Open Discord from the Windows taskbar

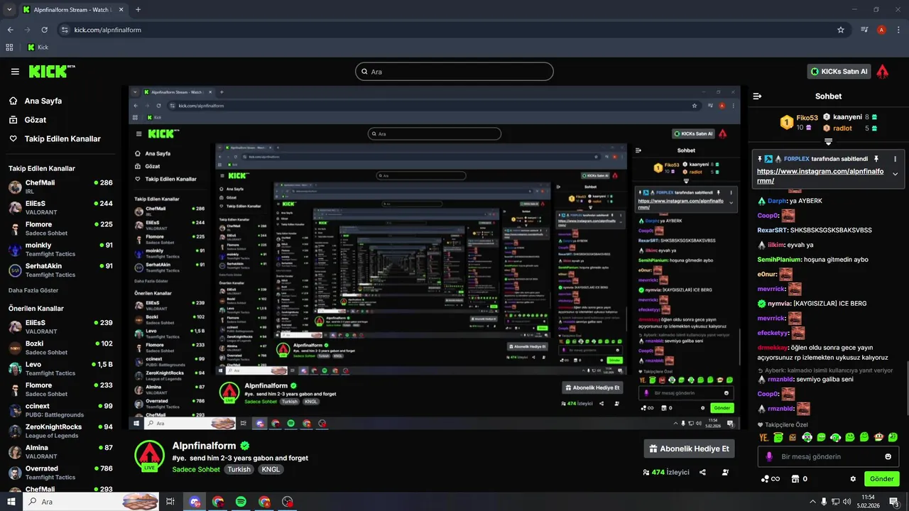tap(194, 502)
